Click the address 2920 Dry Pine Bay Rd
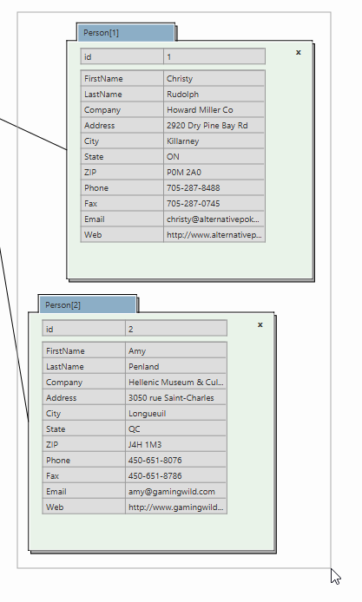Viewport: 362px width, 602px height. tap(214, 126)
